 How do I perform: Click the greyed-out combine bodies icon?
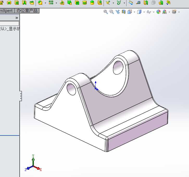coord(153,3)
